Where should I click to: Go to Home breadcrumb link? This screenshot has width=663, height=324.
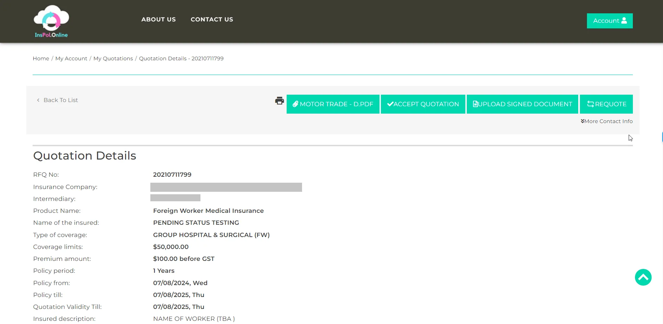[x=41, y=59]
